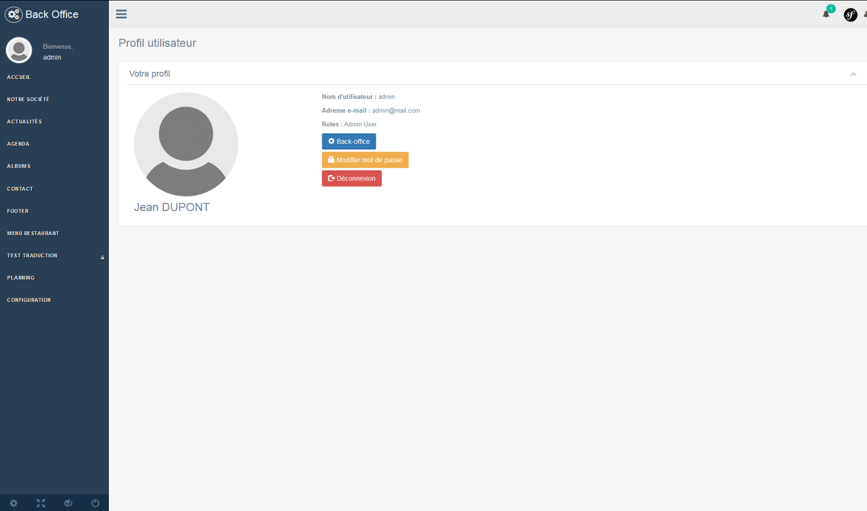Image resolution: width=867 pixels, height=511 pixels.
Task: Click the lock icon beside Test Traduction
Action: pyautogui.click(x=102, y=257)
